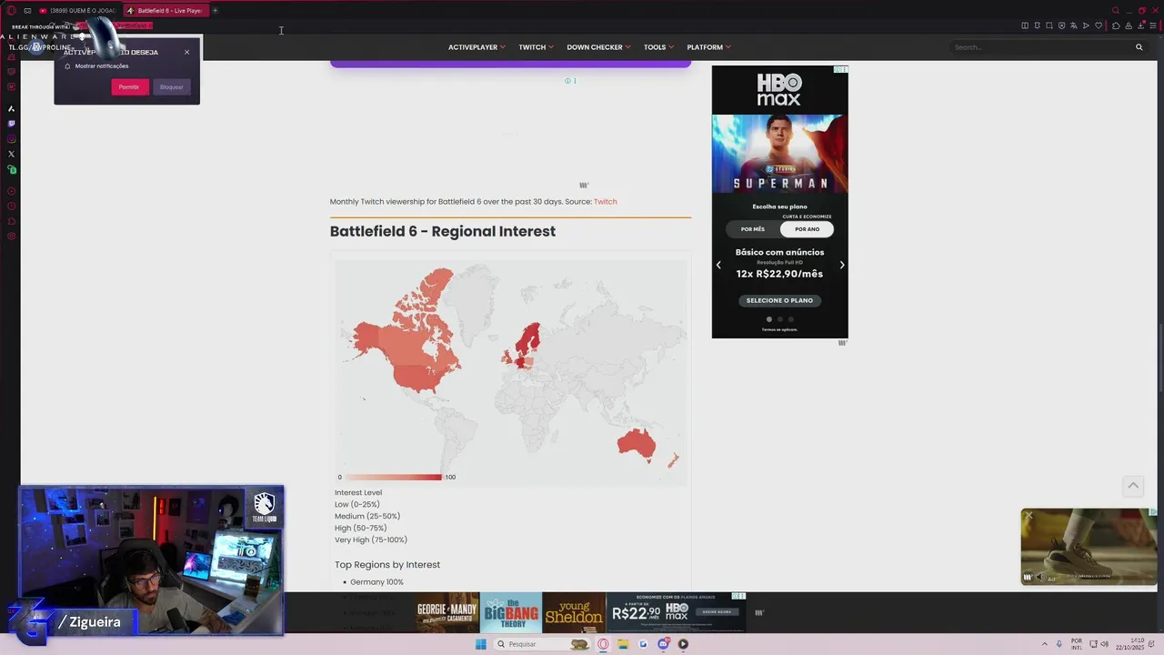Viewport: 1164px width, 655px height.
Task: Close the floating video ad
Action: (x=1029, y=516)
